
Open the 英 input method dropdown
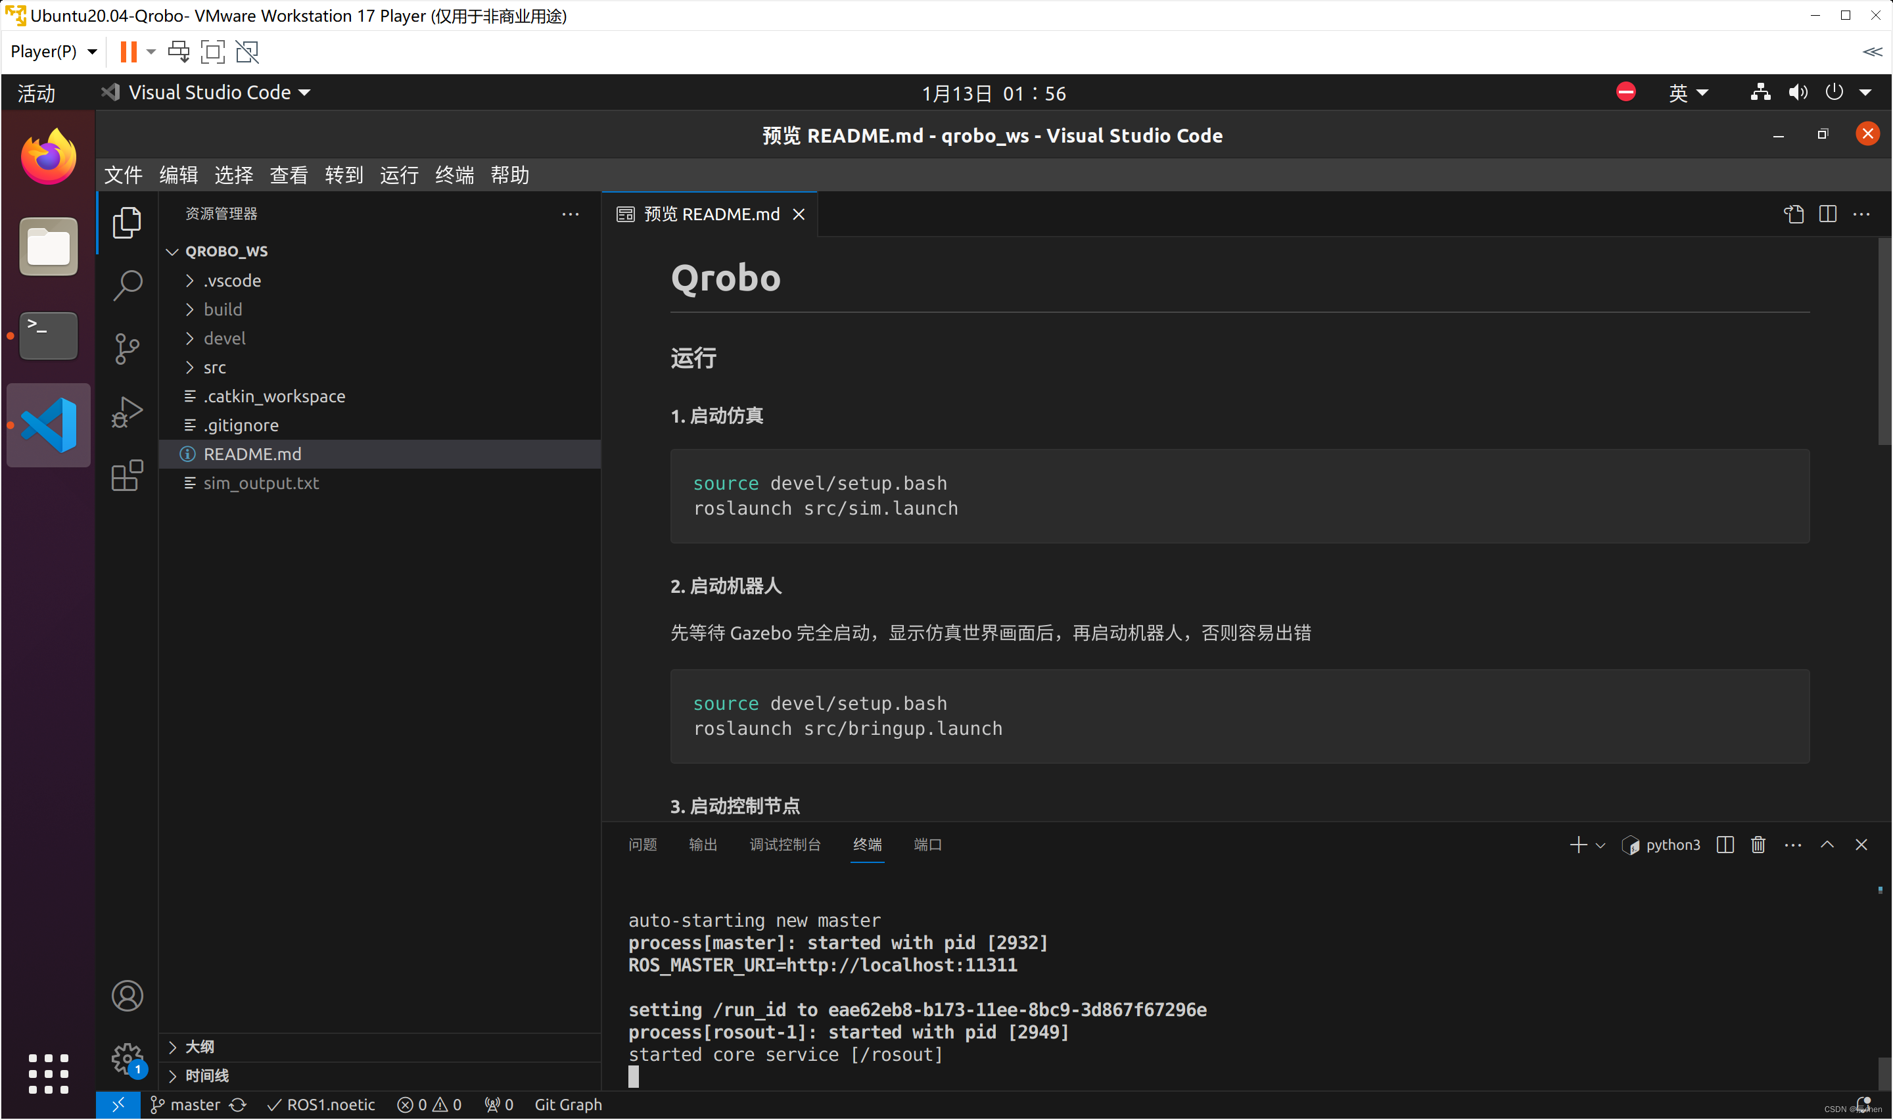(1687, 93)
